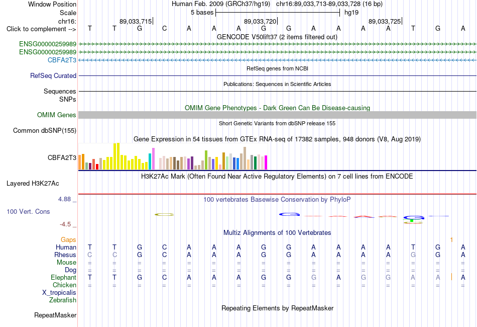Viewport: 477px width, 327px height.
Task: Click the large blue G conservation logo
Action: coord(289,214)
